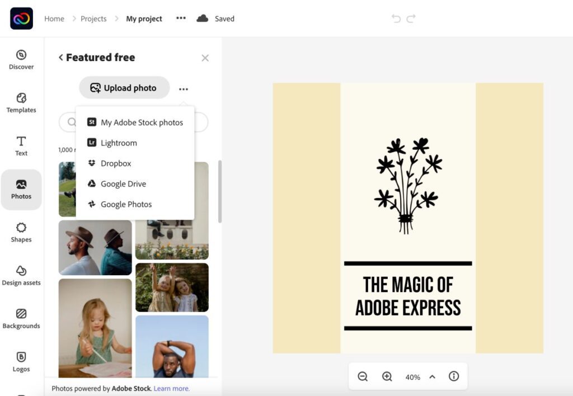Click the undo arrow
573x396 pixels.
point(397,18)
